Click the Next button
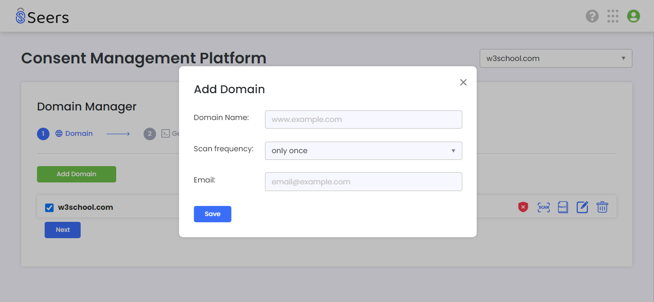Image resolution: width=654 pixels, height=302 pixels. (x=62, y=230)
